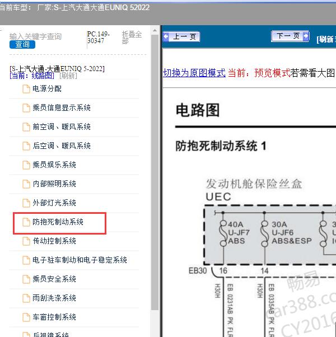
Task: Click document icon beside 外部灯光系统
Action: click(26, 203)
